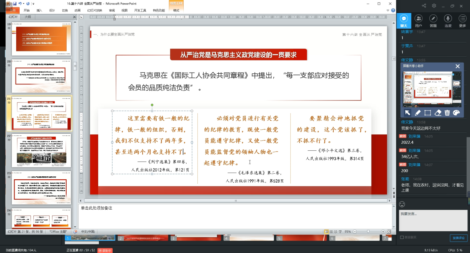
Task: Toggle the 禁言聊天 checkbox
Action: pos(402,237)
